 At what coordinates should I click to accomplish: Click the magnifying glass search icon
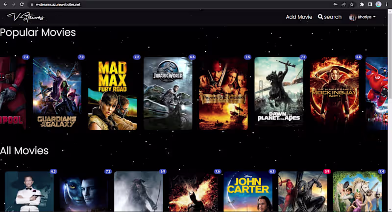[320, 17]
